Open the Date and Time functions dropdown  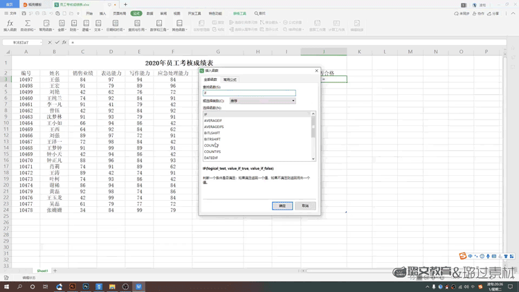click(x=115, y=25)
